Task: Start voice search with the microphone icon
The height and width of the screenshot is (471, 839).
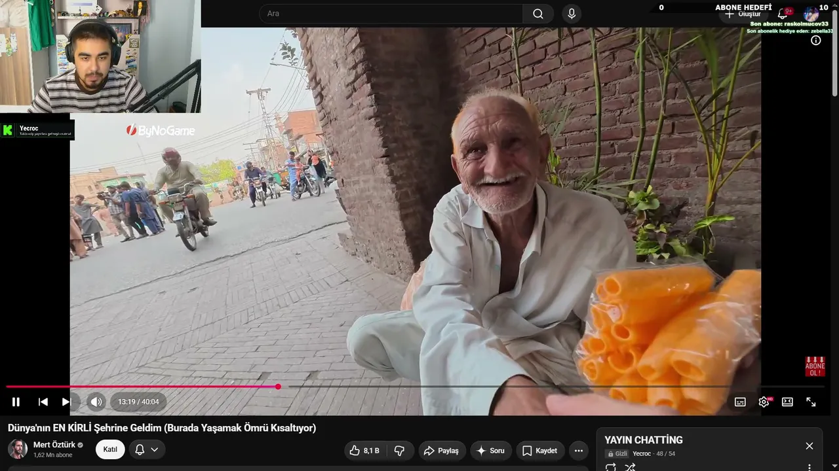Action: coord(572,14)
